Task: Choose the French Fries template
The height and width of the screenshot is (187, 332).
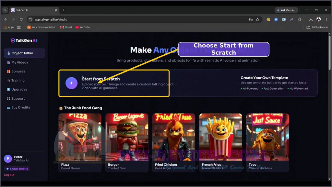Action: point(220,143)
